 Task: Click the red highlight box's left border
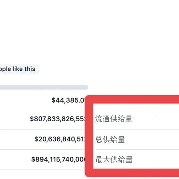(89, 136)
